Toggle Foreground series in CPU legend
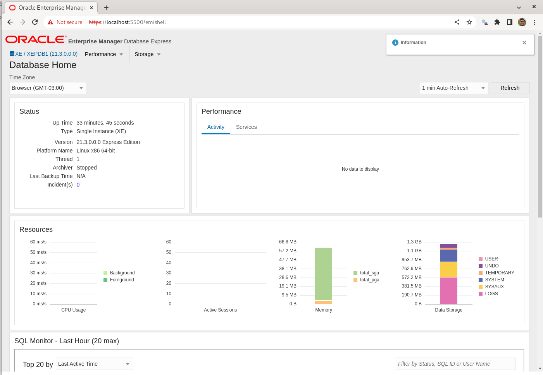Screen dimensions: 543x375 119,280
